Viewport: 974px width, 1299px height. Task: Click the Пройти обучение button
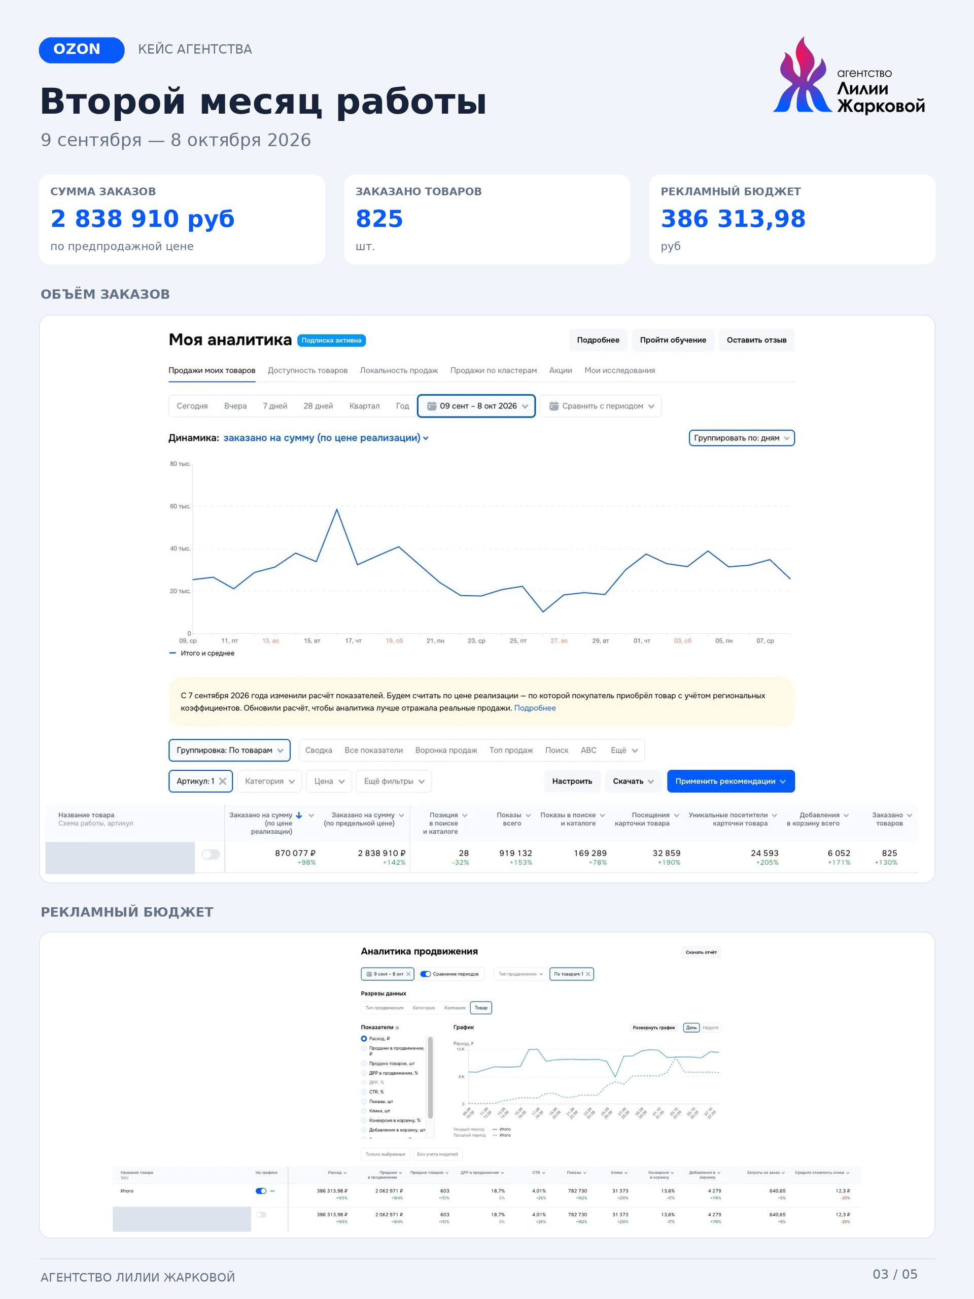pos(673,340)
